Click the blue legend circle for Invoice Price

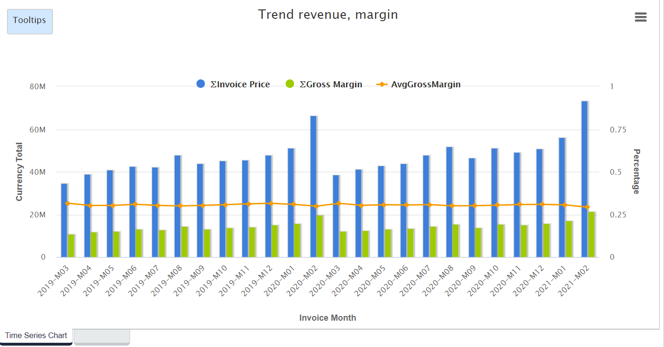pyautogui.click(x=201, y=84)
